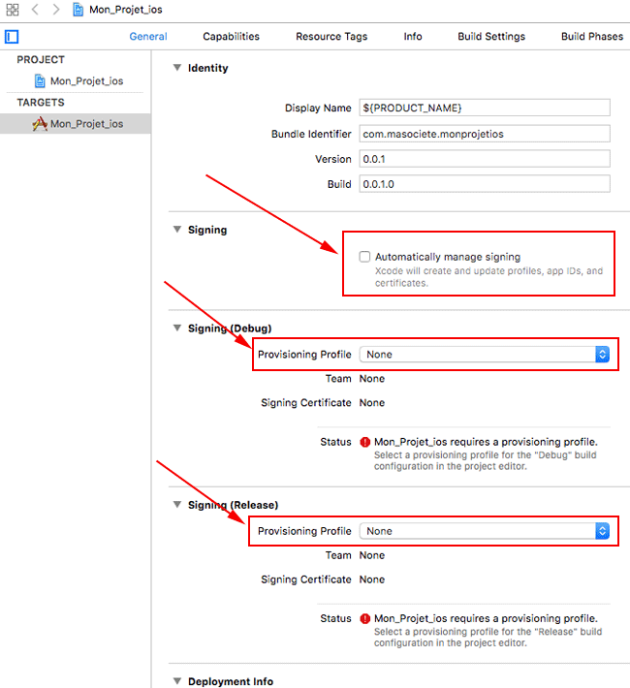Collapse the Signing (Debug) section
This screenshot has height=688, width=630.
pos(177,328)
